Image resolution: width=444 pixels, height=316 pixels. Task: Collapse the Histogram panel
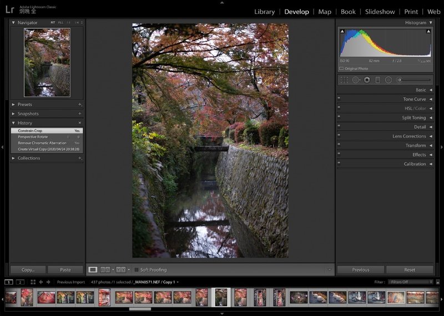coord(431,22)
